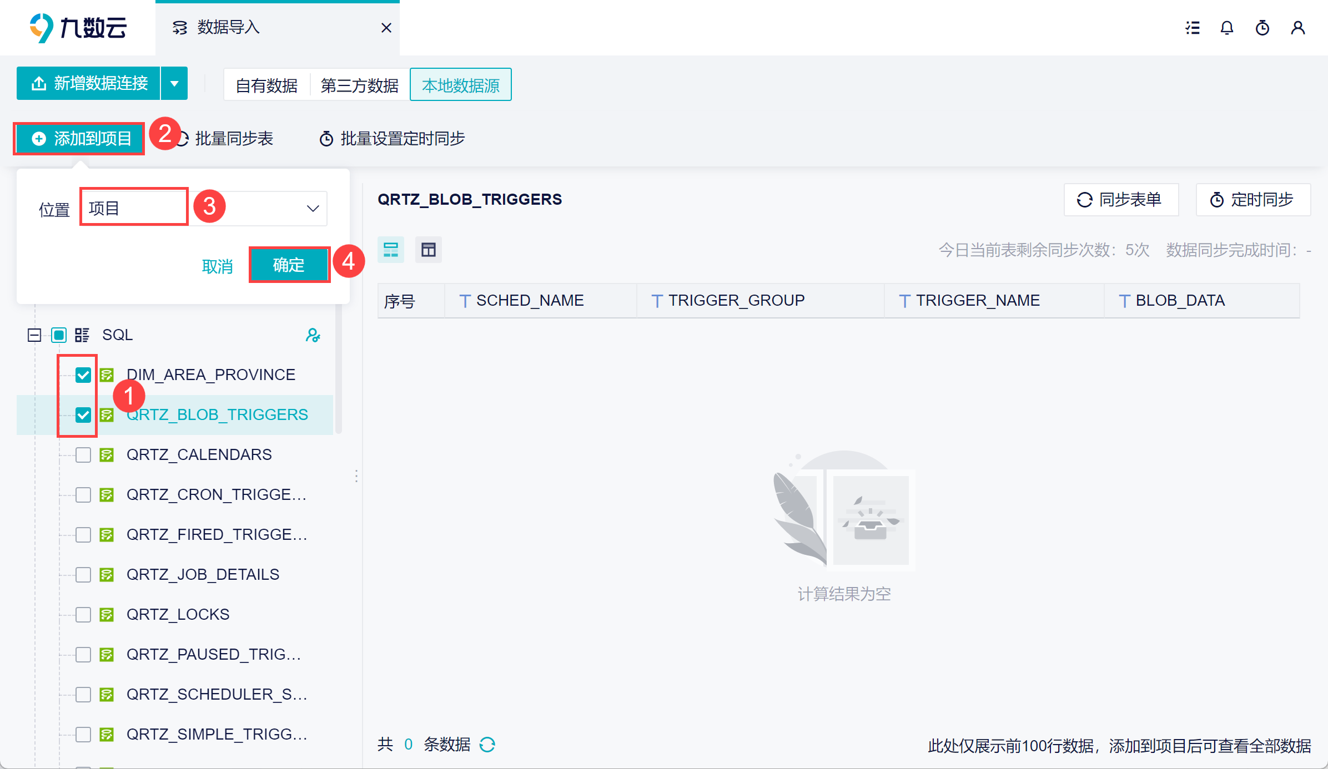Switch to the 自有数据 tab
This screenshot has height=769, width=1328.
click(266, 85)
